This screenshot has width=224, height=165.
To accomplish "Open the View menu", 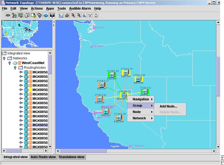I will (x=24, y=9).
